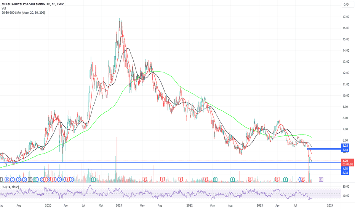Open green earnings marker near May 2022
The height and width of the screenshot is (209, 355).
215,179
